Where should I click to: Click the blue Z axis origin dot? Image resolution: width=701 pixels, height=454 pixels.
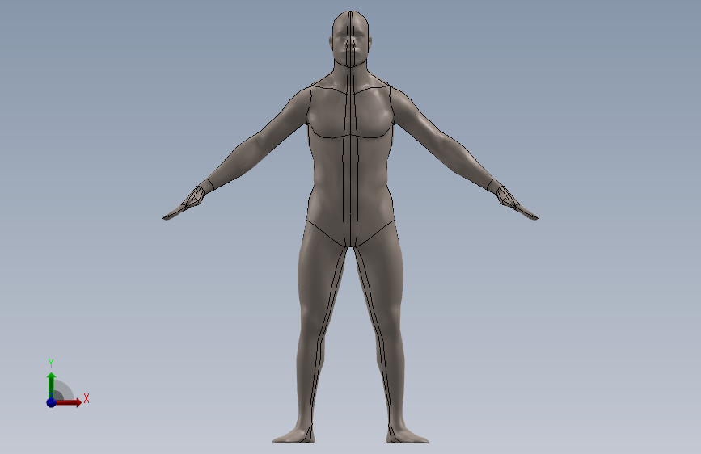coord(51,402)
